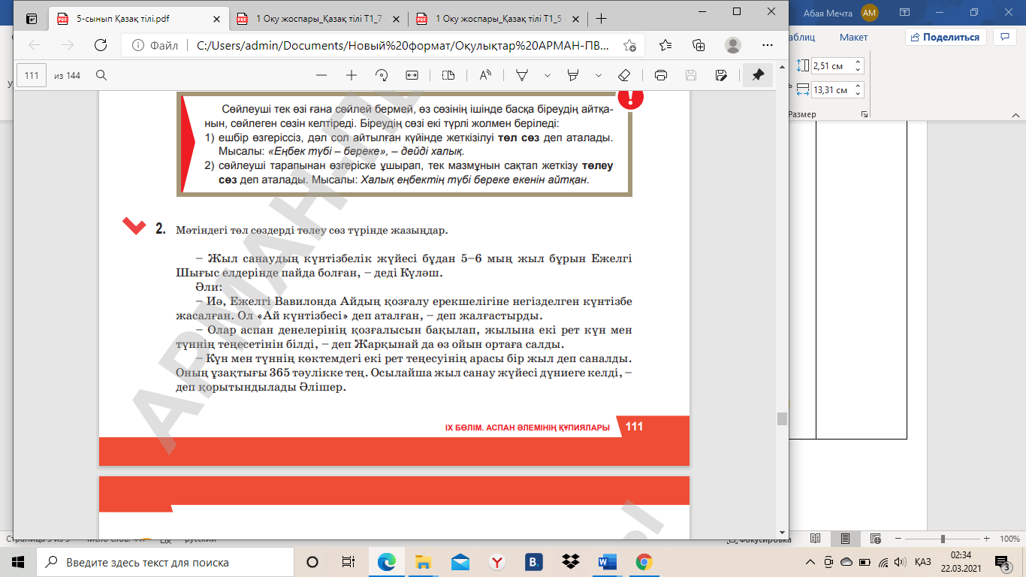Close the 5-сынып Қазақ тілі.pdf tab
1026x577 pixels.
point(217,19)
